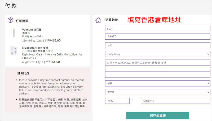Click the phone number field 63885917

[x=175, y=101]
